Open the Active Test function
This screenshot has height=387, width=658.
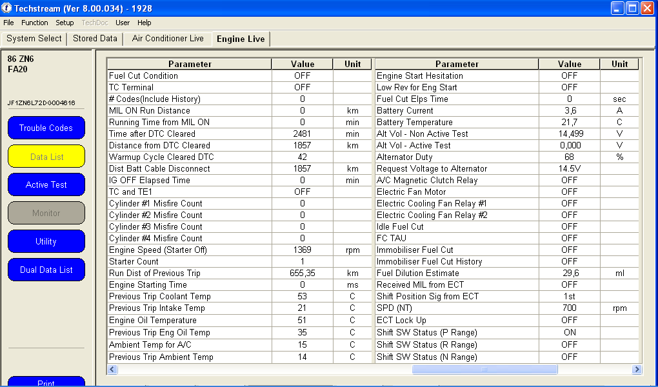[46, 184]
